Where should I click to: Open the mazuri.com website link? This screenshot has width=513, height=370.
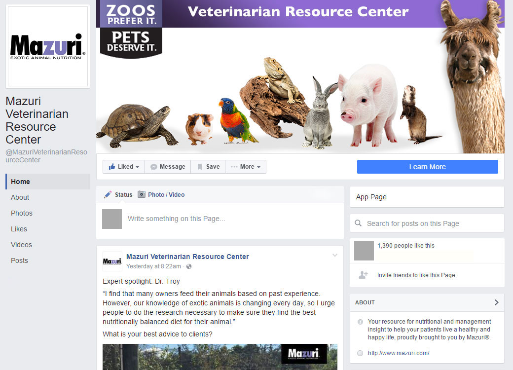pyautogui.click(x=399, y=353)
